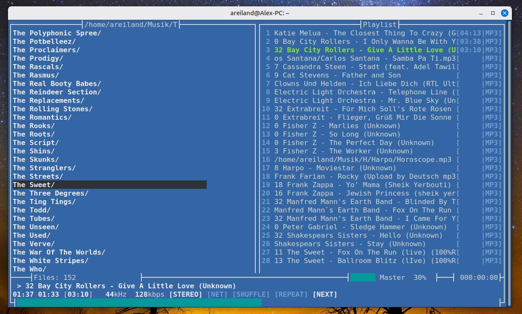522x314 pixels.
Task: Select The Sweet - Ballroom Blitz entry
Action: tap(382, 260)
